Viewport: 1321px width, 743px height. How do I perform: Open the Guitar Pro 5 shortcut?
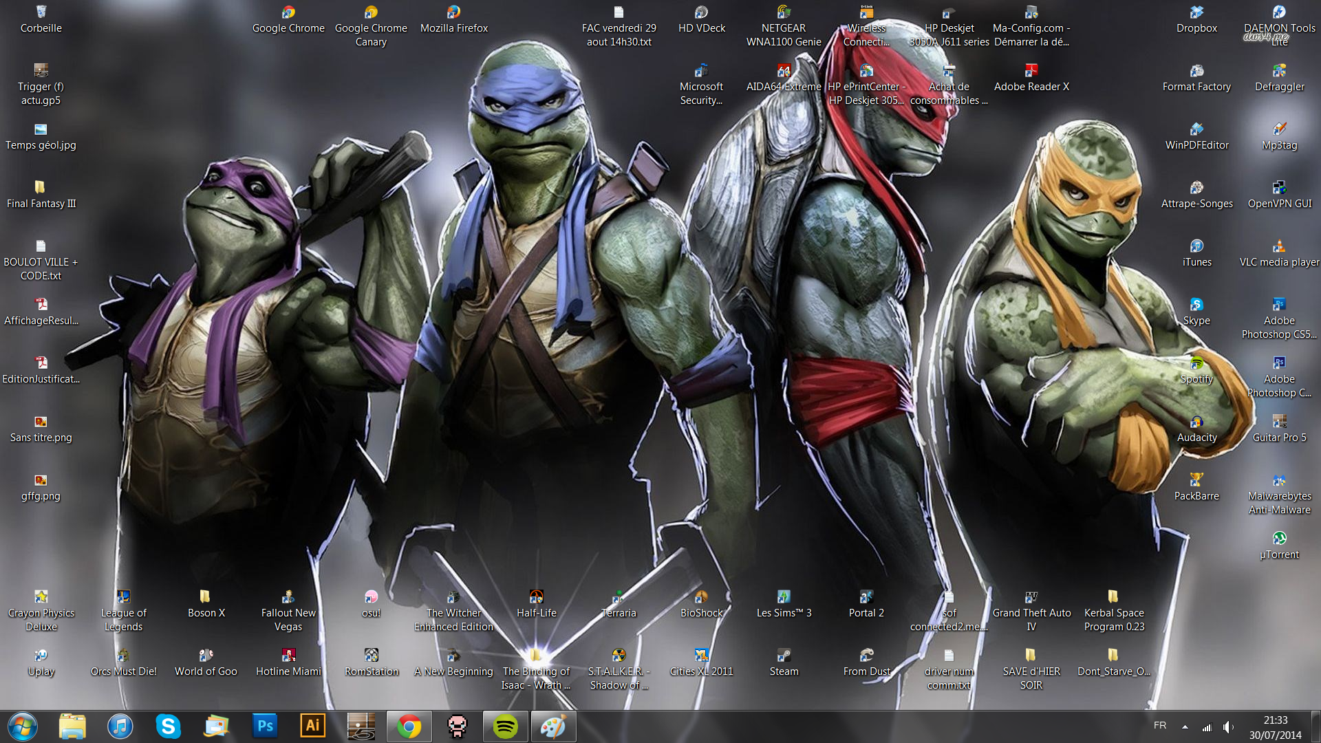1279,429
